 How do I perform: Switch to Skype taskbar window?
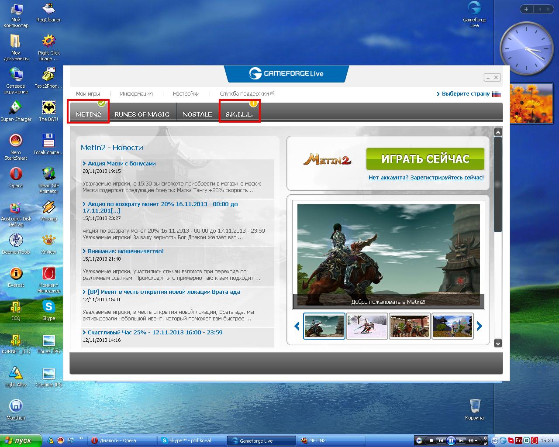click(191, 440)
